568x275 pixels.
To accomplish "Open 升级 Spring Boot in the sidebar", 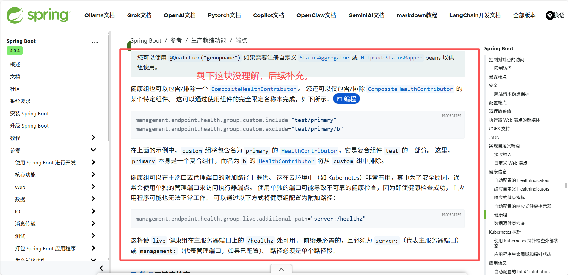I will 29,126.
